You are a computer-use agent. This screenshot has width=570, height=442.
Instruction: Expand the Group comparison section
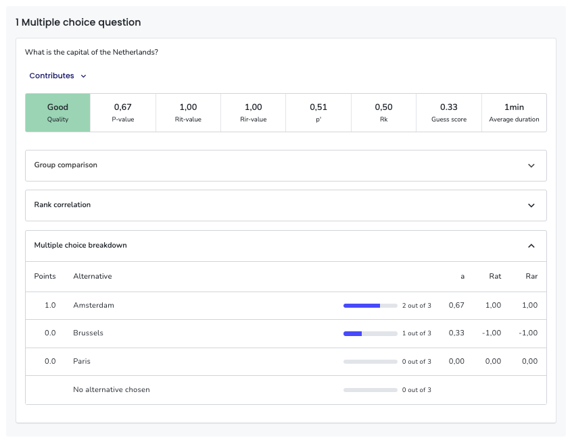pyautogui.click(x=286, y=165)
